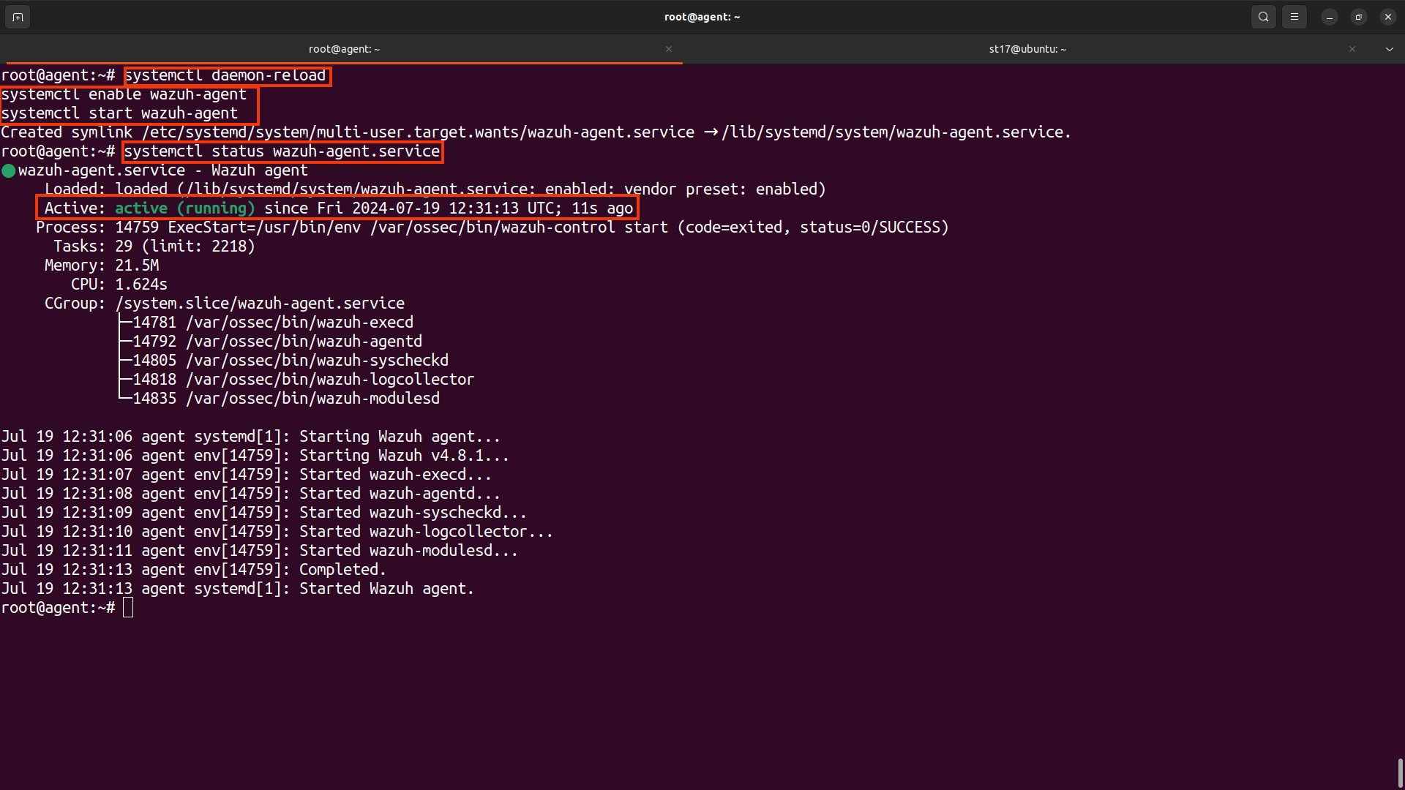
Task: Click 'wazuh-agent.service - Wazuh agent' header text
Action: [x=163, y=170]
